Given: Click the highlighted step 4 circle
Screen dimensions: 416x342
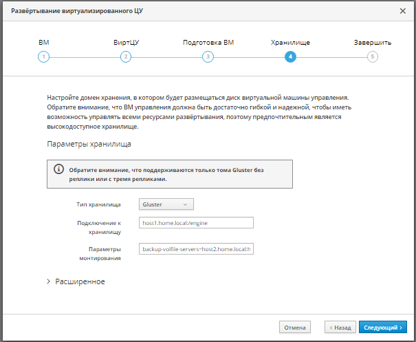Looking at the screenshot, I should pos(290,56).
